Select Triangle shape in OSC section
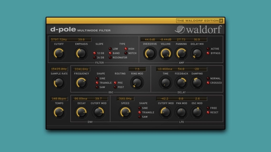The image size is (271, 152). (97, 83)
